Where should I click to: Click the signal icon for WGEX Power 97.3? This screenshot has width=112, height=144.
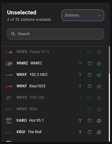click(x=80, y=52)
